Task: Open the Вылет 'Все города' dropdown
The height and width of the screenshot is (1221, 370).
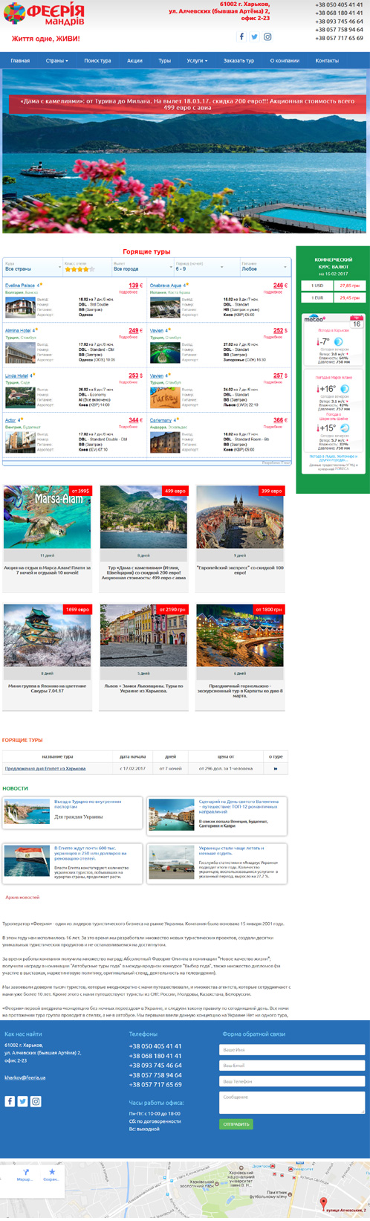Action: coord(142,266)
